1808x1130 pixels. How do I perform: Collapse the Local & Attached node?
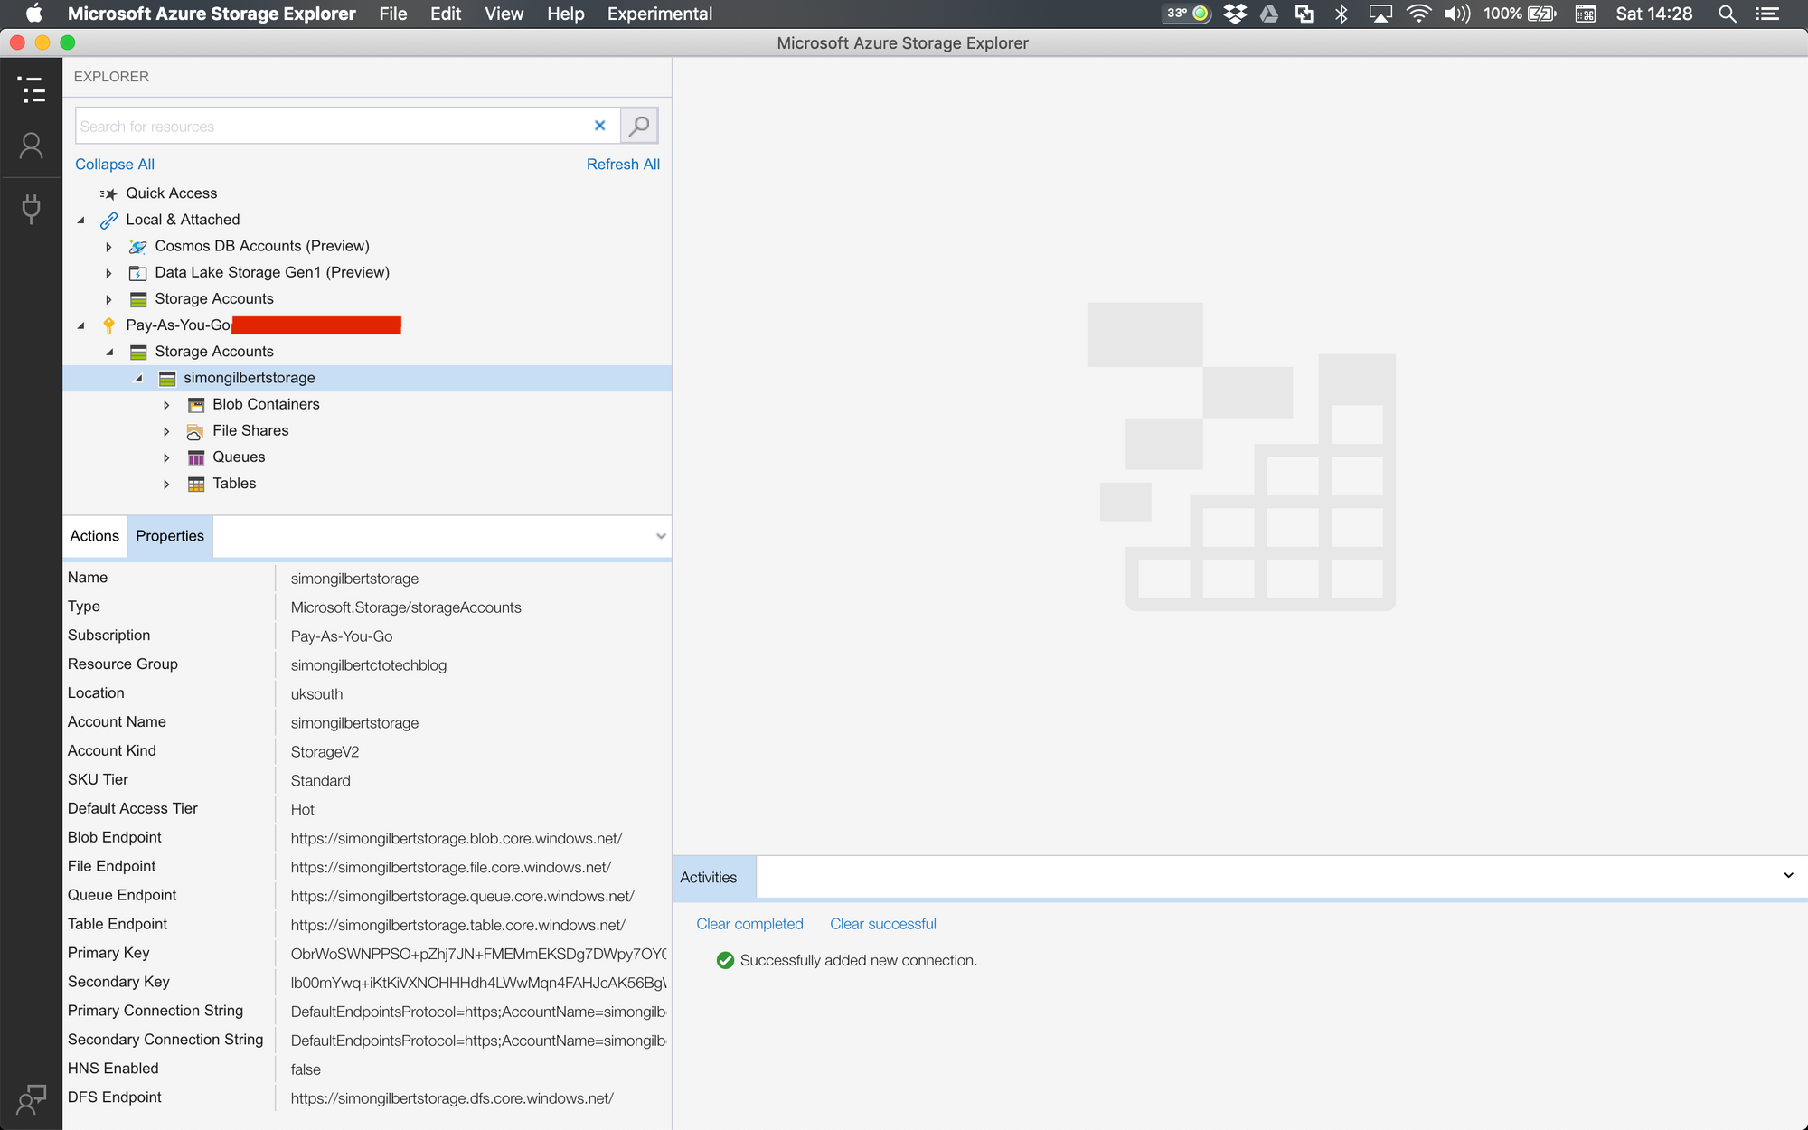[80, 220]
